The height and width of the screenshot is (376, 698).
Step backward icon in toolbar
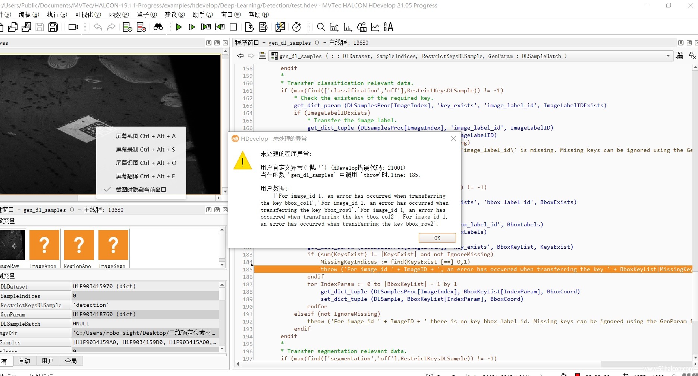(x=220, y=27)
